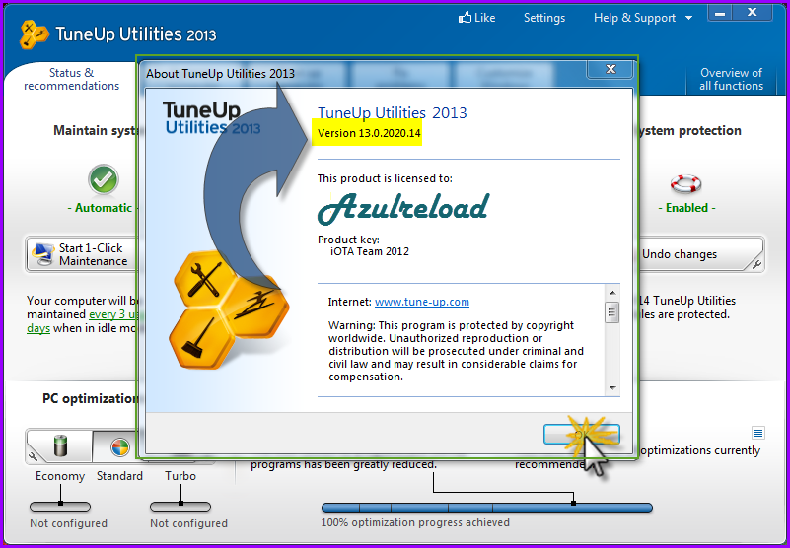Click the lifebuoy system protection icon
Screen dimensions: 790x548
point(685,183)
